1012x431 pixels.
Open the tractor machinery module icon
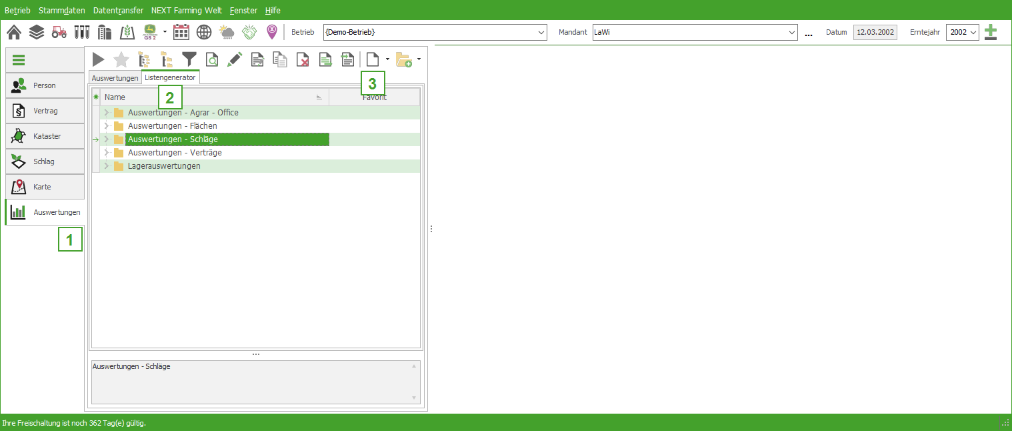(59, 32)
